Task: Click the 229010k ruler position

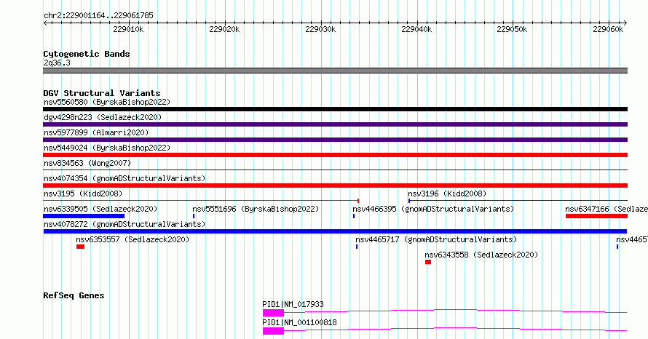Action: click(129, 29)
